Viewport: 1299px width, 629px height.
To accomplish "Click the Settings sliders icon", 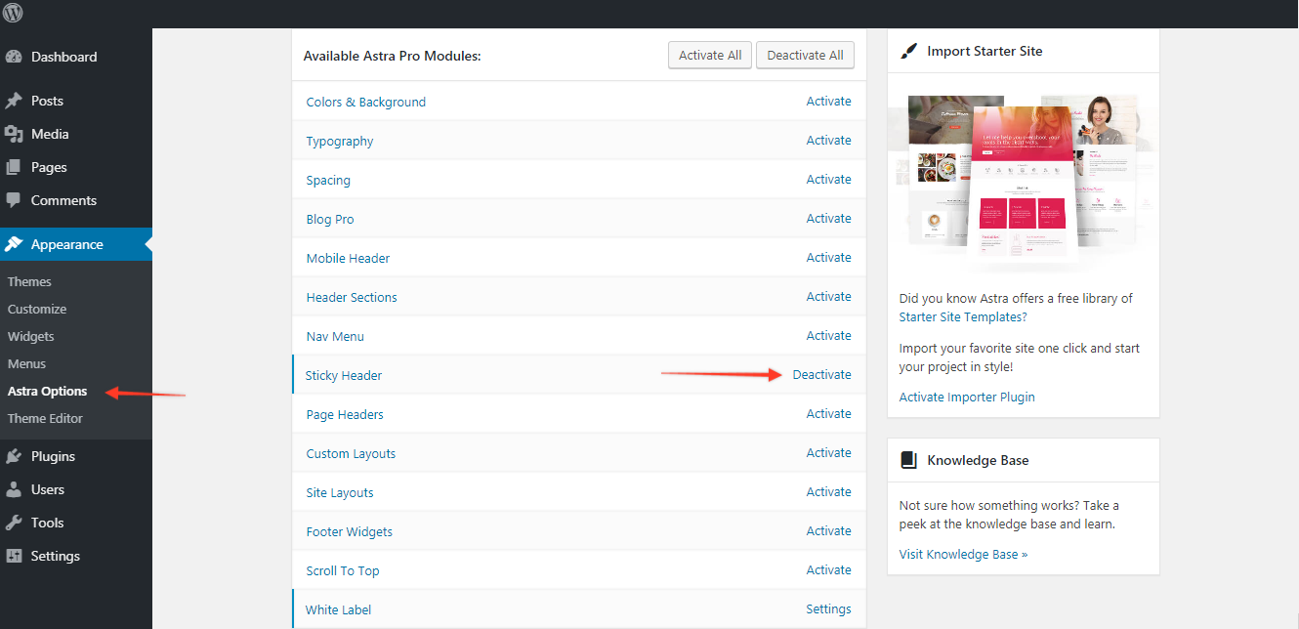I will point(14,556).
